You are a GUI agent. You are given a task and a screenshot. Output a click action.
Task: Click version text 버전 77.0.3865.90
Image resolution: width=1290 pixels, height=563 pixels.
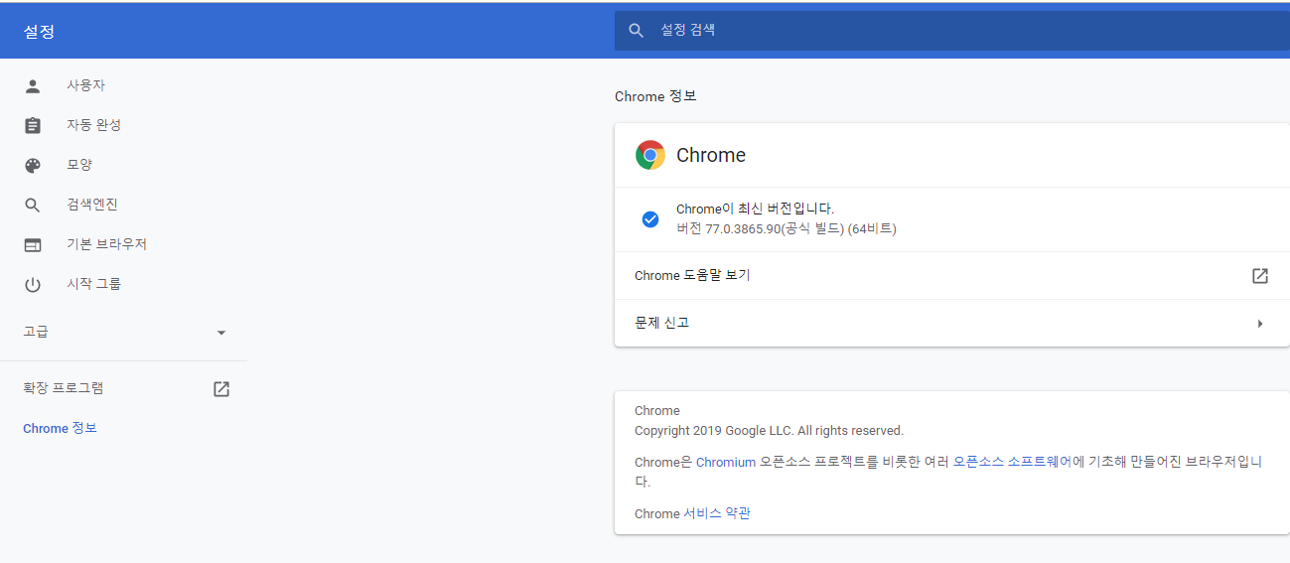click(x=786, y=229)
